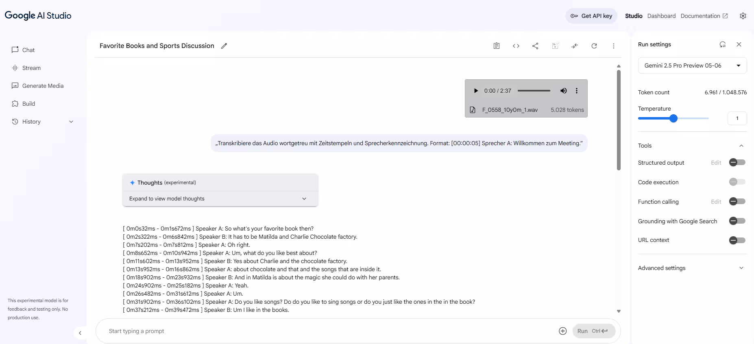
Task: Click the Google AI Studio logo
Action: tap(38, 15)
